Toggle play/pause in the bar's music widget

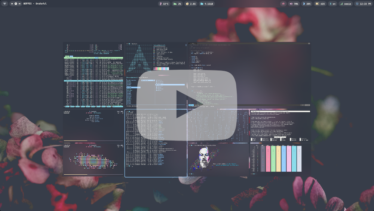(16, 4)
